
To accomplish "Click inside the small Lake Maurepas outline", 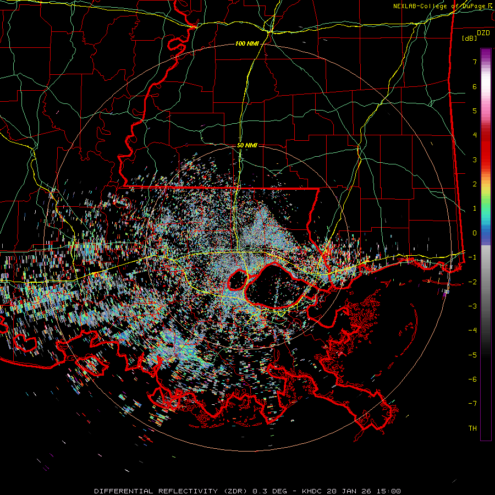I will coord(237,280).
